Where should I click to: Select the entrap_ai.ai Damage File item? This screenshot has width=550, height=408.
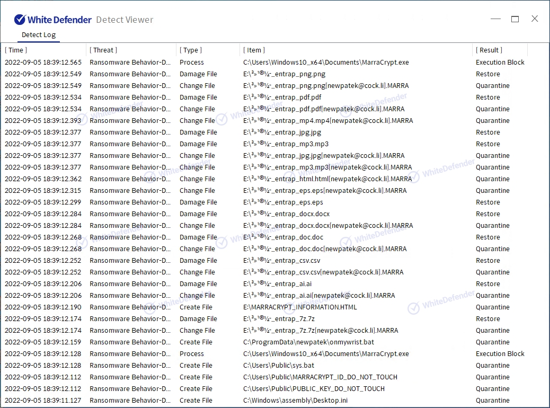coord(278,284)
